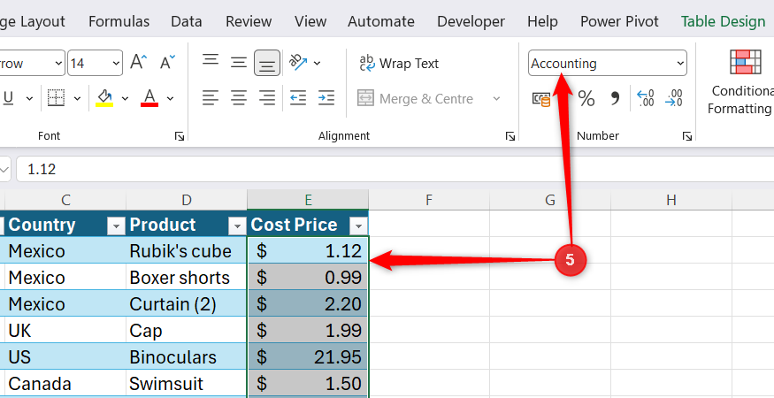Open the font colour dropdown arrow
Screen dimensions: 774x398
tap(171, 99)
